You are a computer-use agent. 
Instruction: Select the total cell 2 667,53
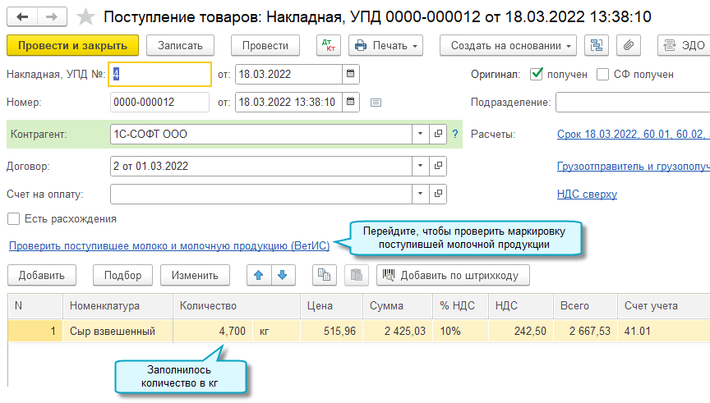585,331
